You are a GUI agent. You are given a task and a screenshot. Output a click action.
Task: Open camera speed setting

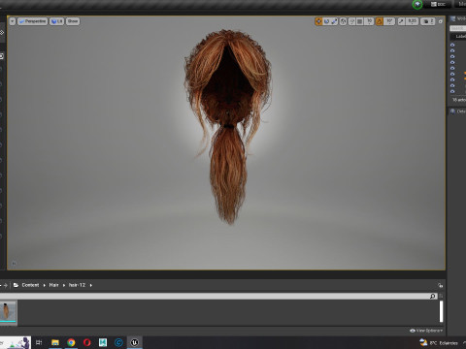pos(428,21)
